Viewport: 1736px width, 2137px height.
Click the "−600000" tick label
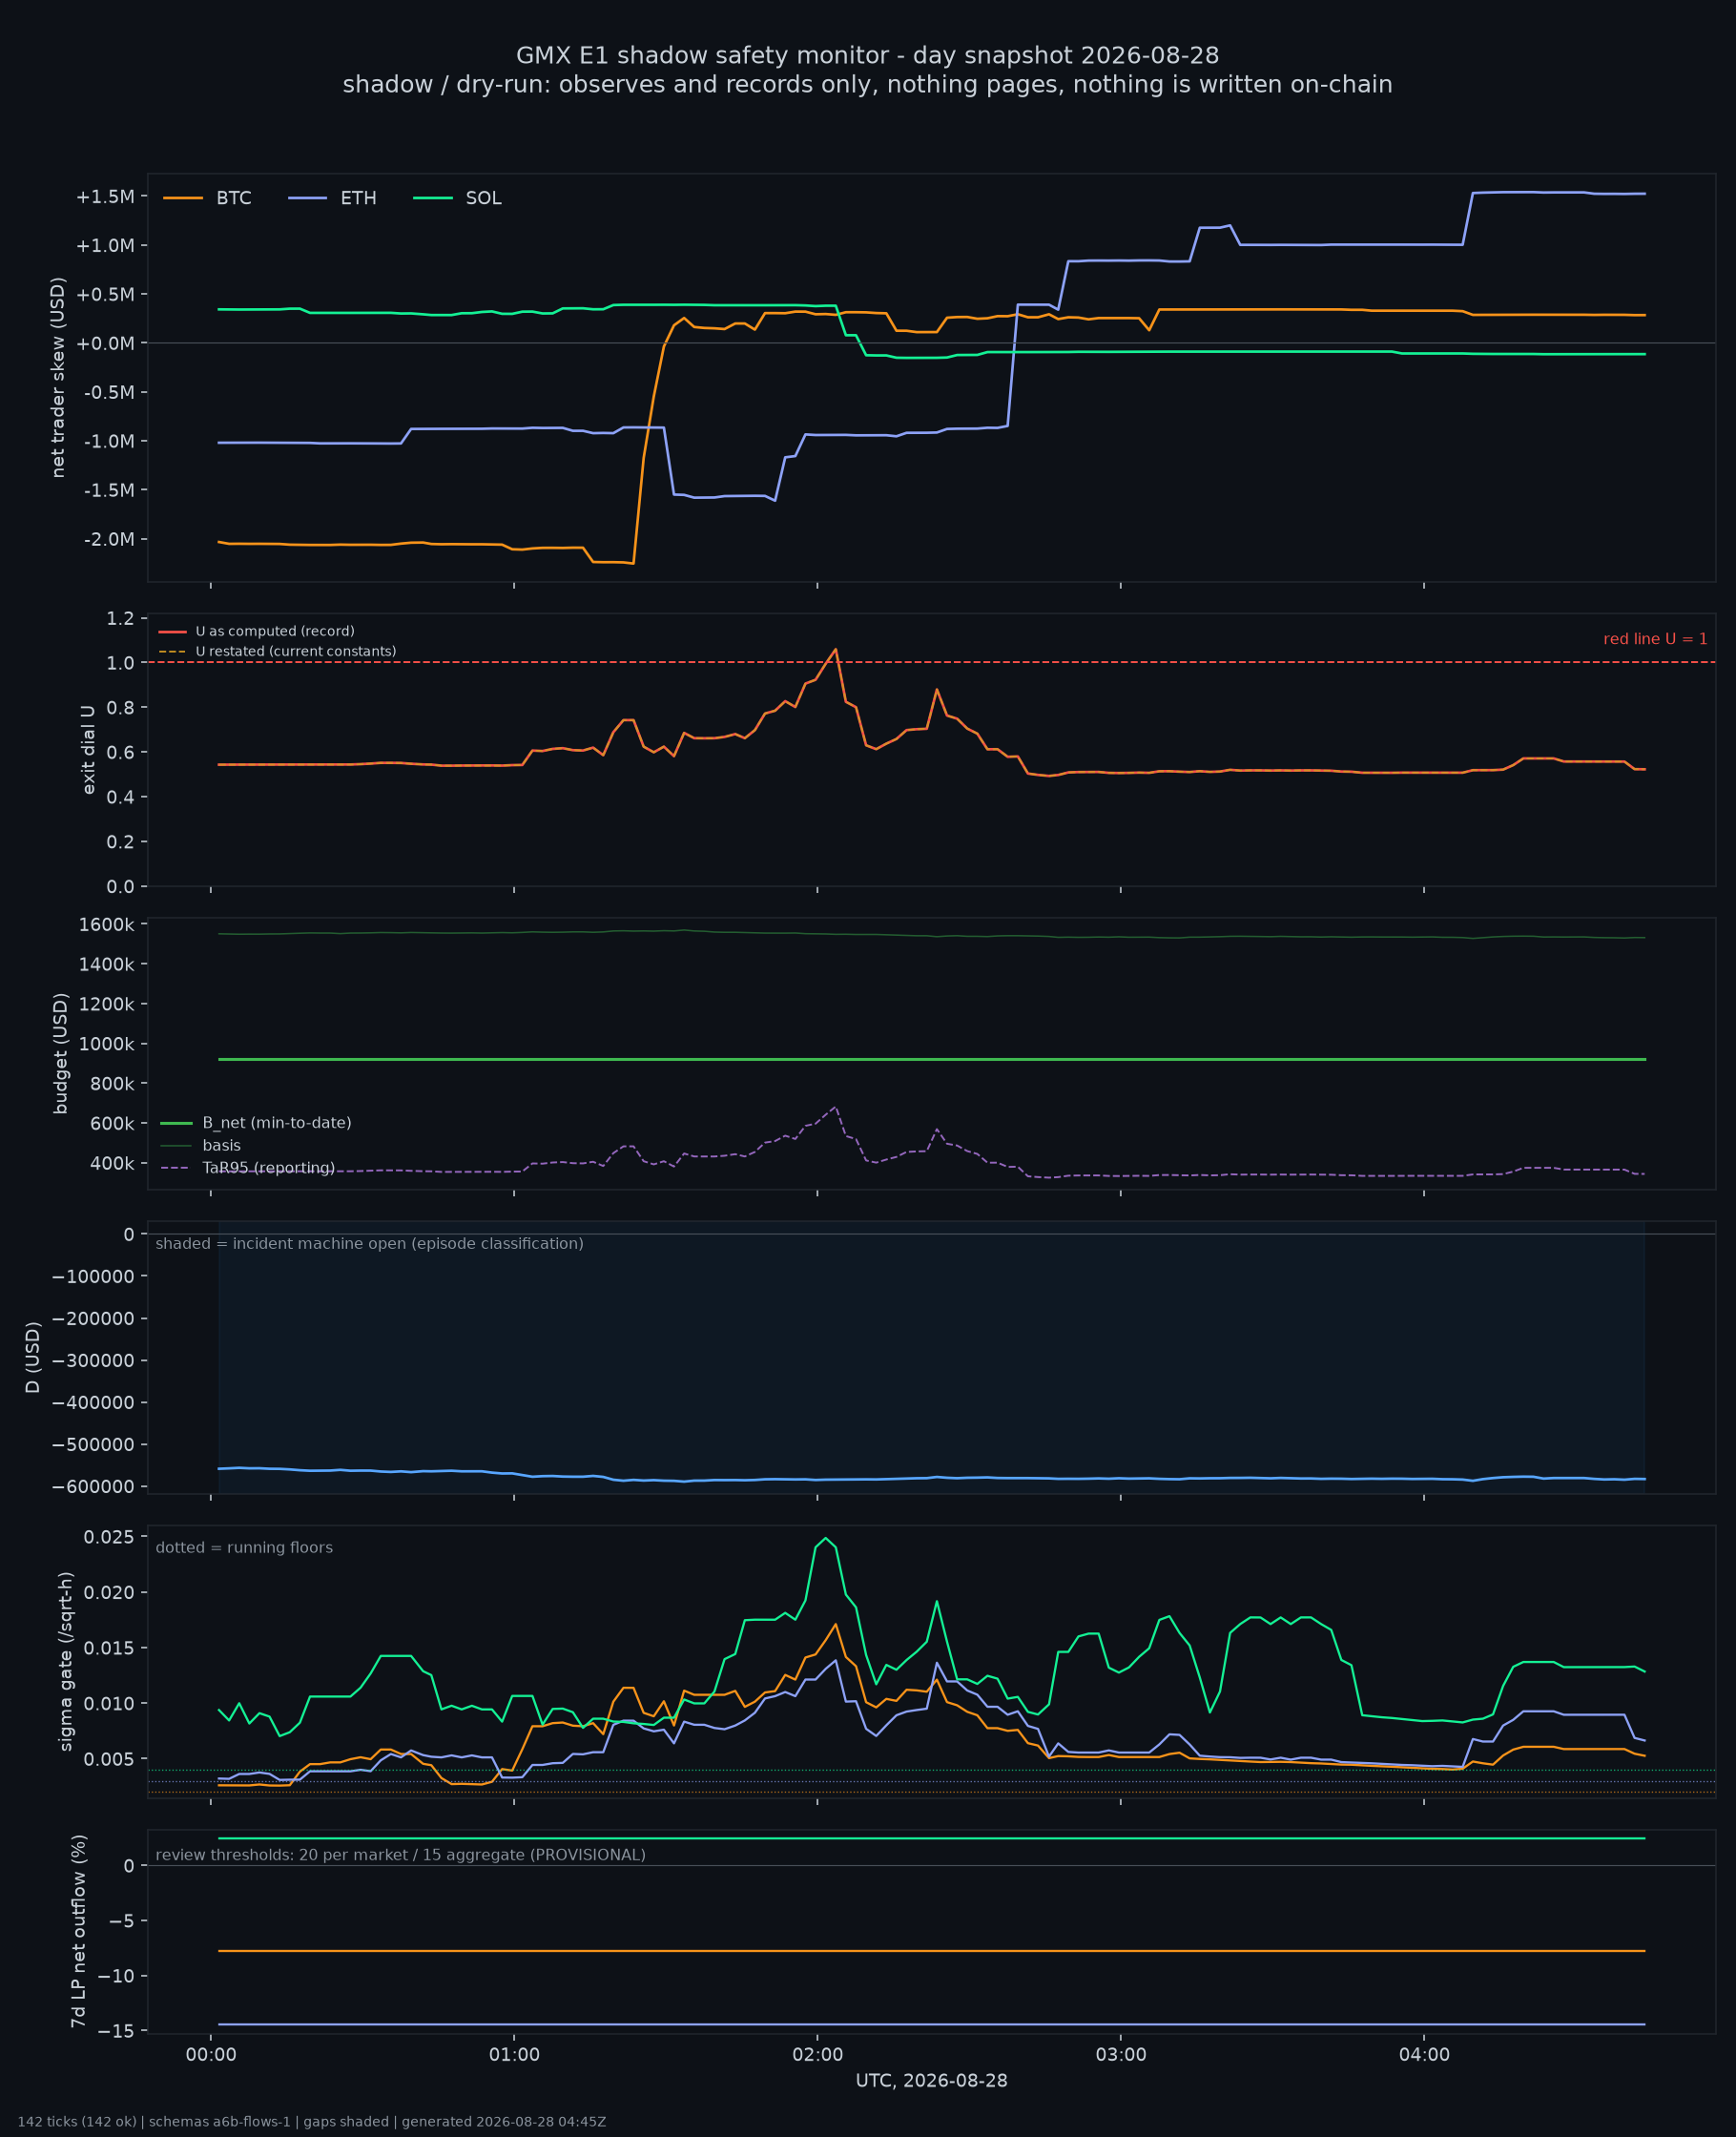pyautogui.click(x=93, y=1488)
